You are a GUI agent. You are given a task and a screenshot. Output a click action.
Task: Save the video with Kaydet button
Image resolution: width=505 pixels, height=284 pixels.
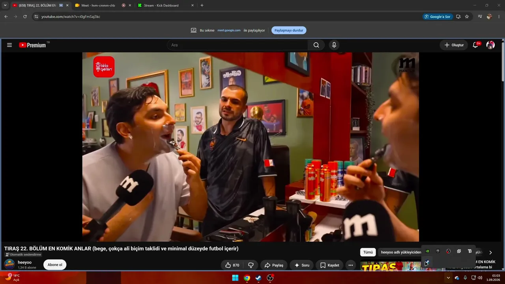coord(329,265)
